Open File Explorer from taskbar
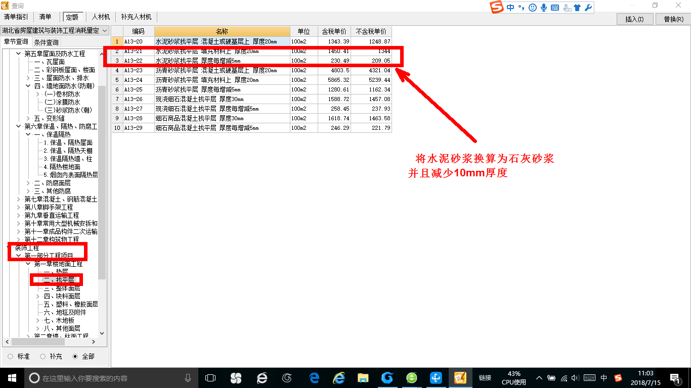691x388 pixels. (363, 378)
